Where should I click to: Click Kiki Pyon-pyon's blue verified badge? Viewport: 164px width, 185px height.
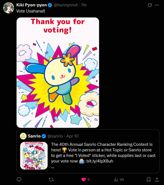[50, 5]
